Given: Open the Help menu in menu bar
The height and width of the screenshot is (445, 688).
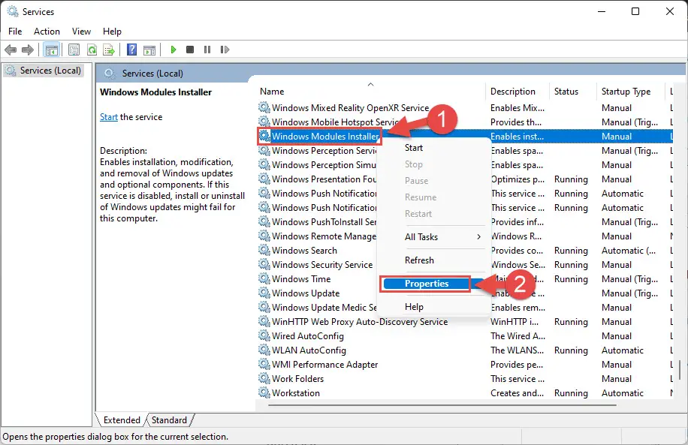Looking at the screenshot, I should click(112, 31).
